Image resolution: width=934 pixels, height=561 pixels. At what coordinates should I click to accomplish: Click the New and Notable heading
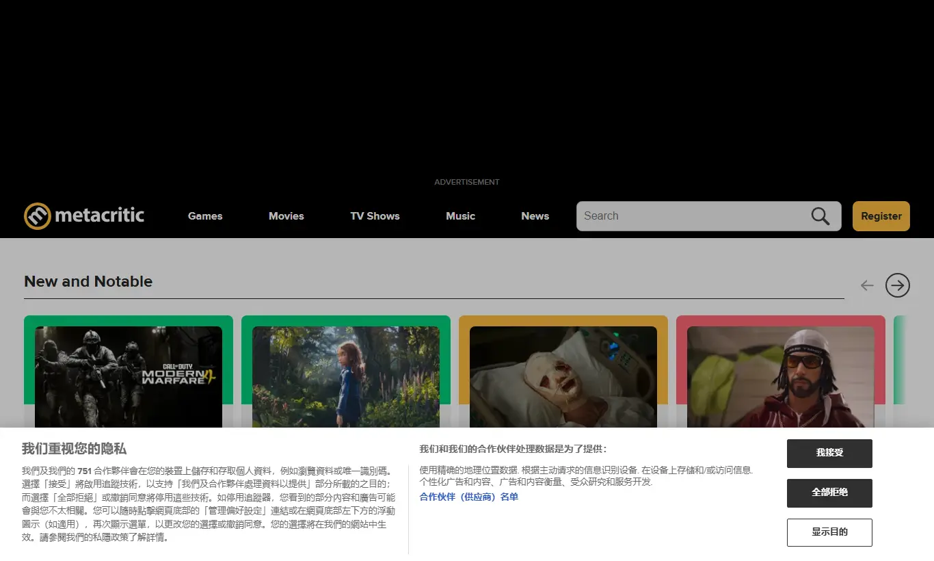point(88,282)
